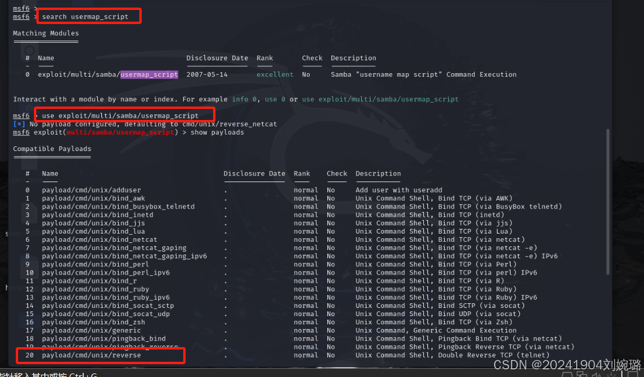Click the blue "[*]" status marker
The image size is (644, 377).
point(19,124)
